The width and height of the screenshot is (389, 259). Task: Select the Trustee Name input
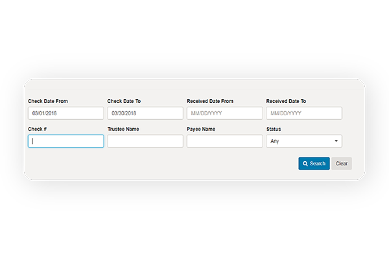[145, 141]
